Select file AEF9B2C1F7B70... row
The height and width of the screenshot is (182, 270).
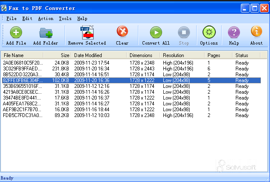(131, 110)
